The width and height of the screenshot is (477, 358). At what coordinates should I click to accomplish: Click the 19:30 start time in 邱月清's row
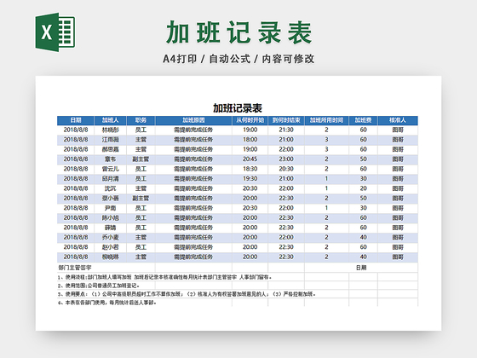250,179
